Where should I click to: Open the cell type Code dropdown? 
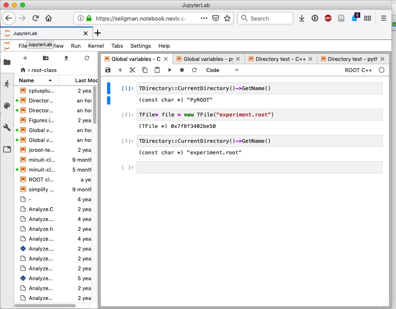222,70
